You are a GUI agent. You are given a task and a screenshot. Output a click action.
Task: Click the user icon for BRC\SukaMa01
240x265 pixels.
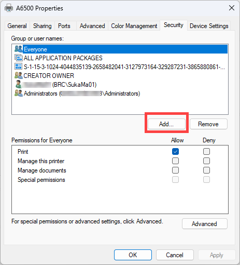(18, 84)
